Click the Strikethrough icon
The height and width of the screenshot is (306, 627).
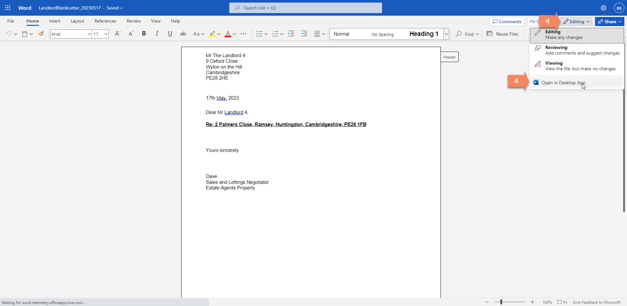tap(183, 34)
